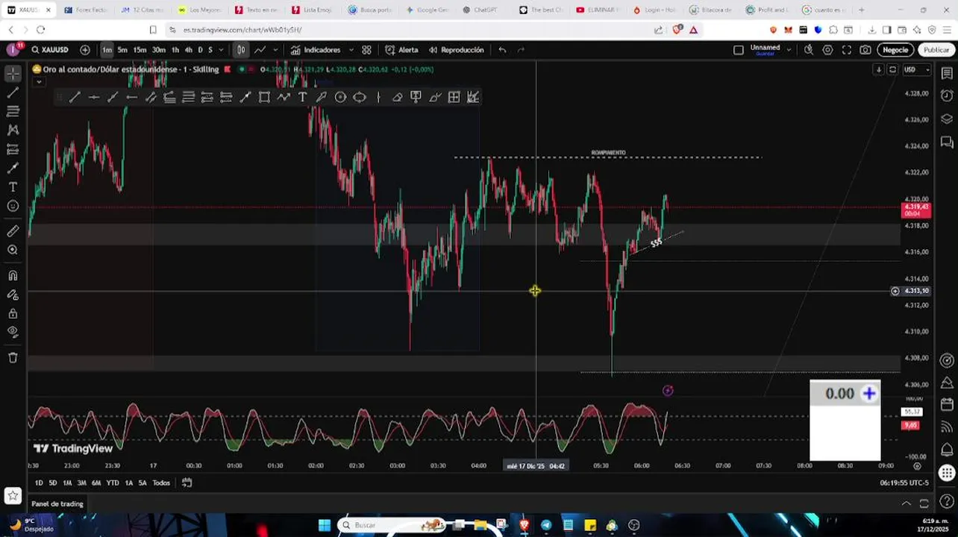958x537 pixels.
Task: Open the quick search icon
Action: (809, 50)
